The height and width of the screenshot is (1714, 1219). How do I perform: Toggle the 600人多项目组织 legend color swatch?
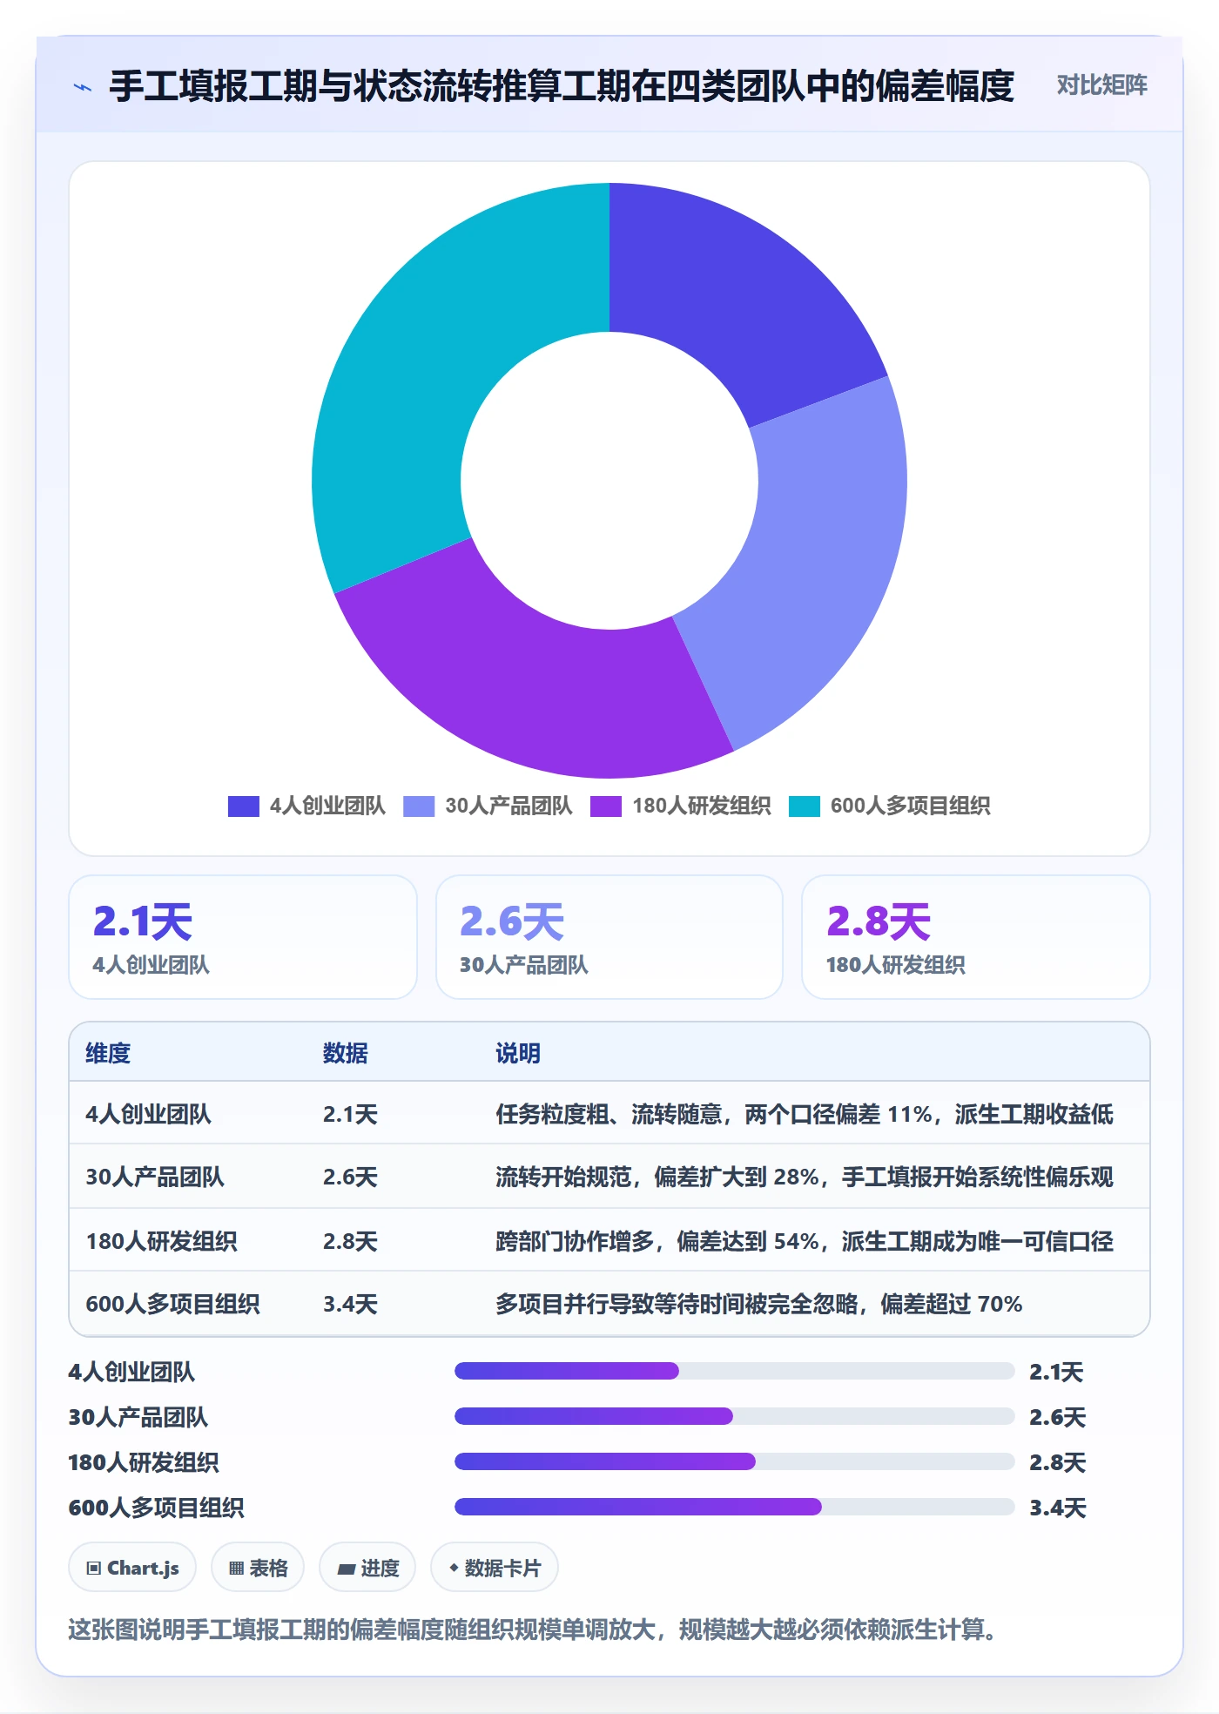tap(805, 806)
